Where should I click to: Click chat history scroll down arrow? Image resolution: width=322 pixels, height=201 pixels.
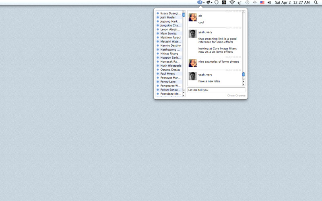click(244, 84)
